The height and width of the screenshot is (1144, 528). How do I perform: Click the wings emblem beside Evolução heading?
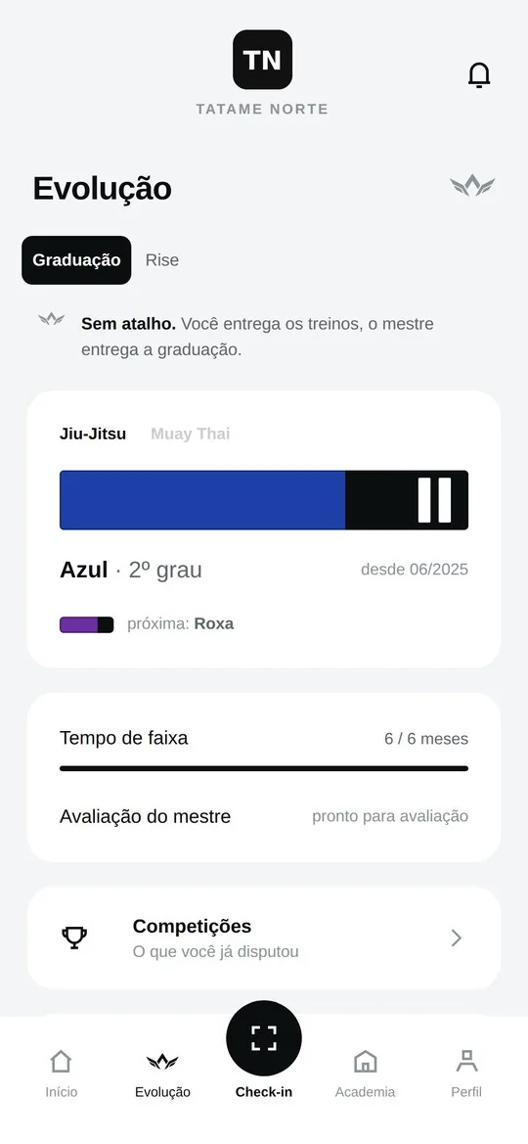[x=472, y=185]
